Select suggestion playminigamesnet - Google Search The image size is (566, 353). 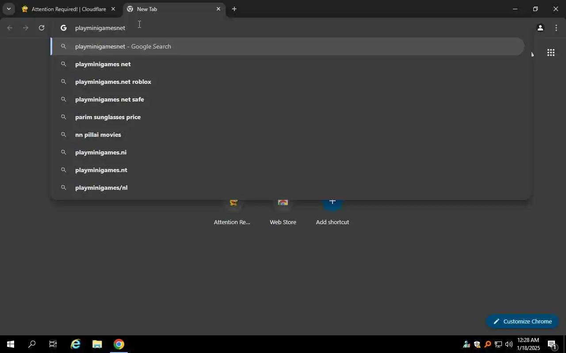coord(288,46)
